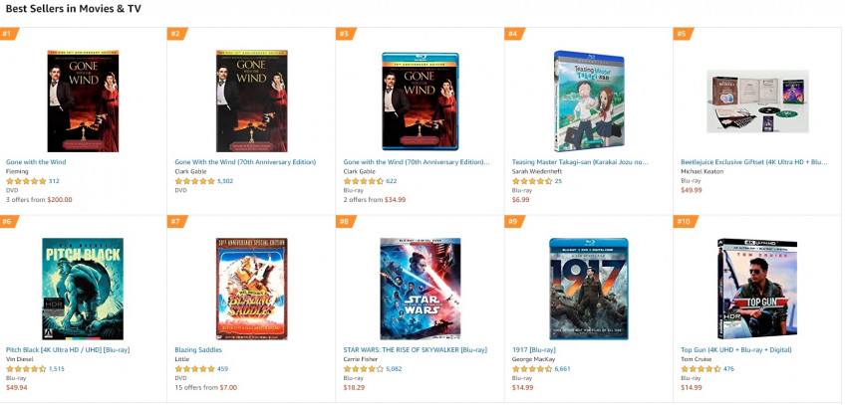Open the #1 Gone with the Wind DVD cover
845x405 pixels.
(83, 101)
